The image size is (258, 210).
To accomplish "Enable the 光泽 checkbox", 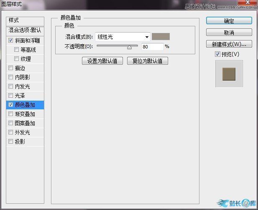I will (10, 95).
